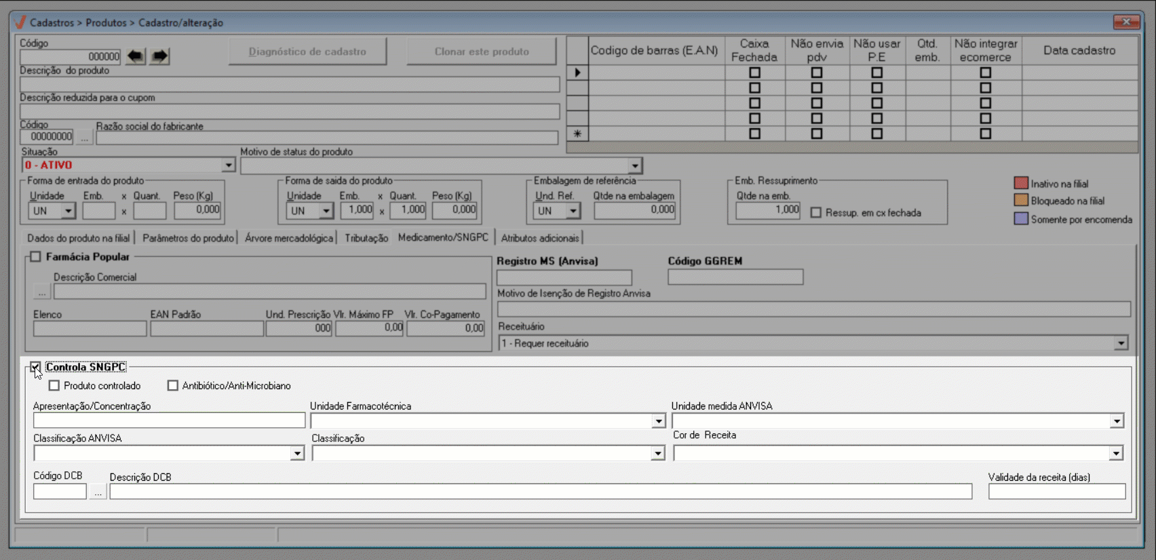This screenshot has height=560, width=1156.
Task: Tick the Farmácia Popular checkbox
Action: tap(35, 257)
